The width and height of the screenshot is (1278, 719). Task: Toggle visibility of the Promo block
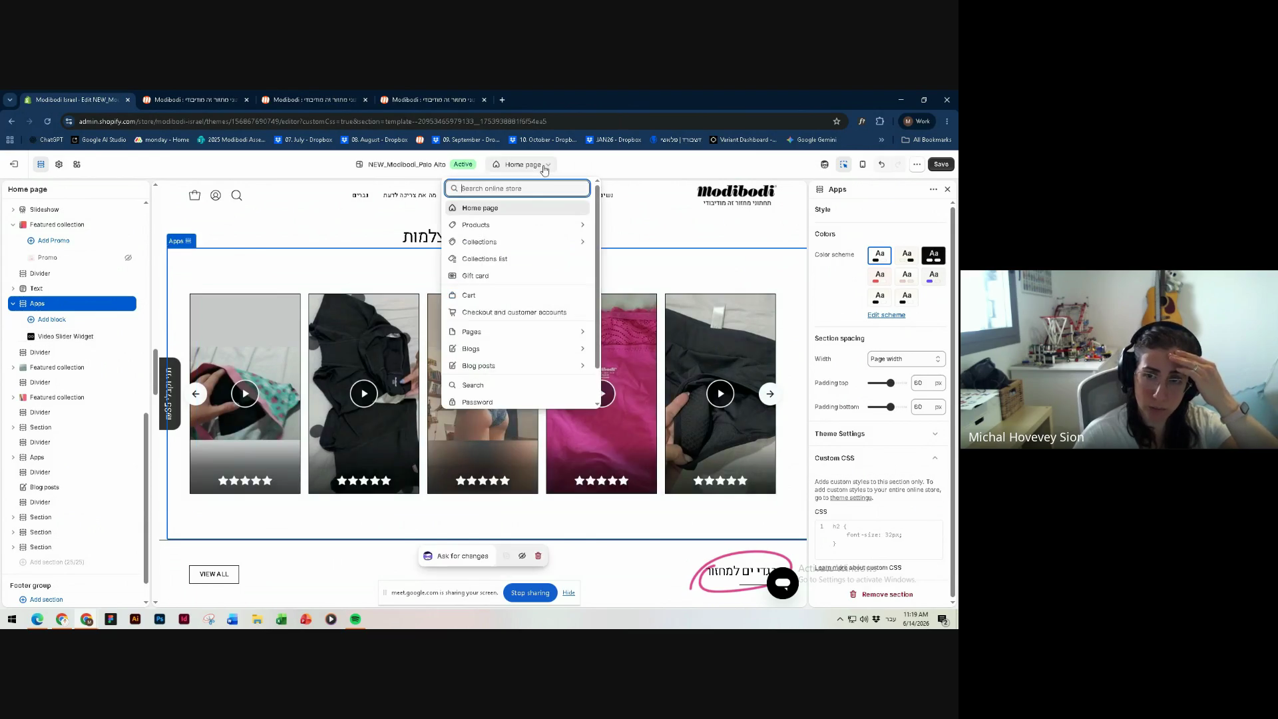click(128, 258)
